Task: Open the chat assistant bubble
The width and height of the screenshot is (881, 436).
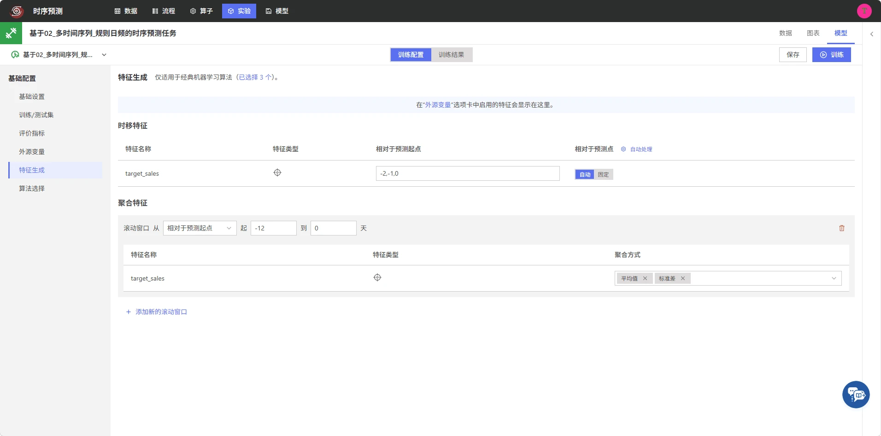Action: pyautogui.click(x=856, y=394)
